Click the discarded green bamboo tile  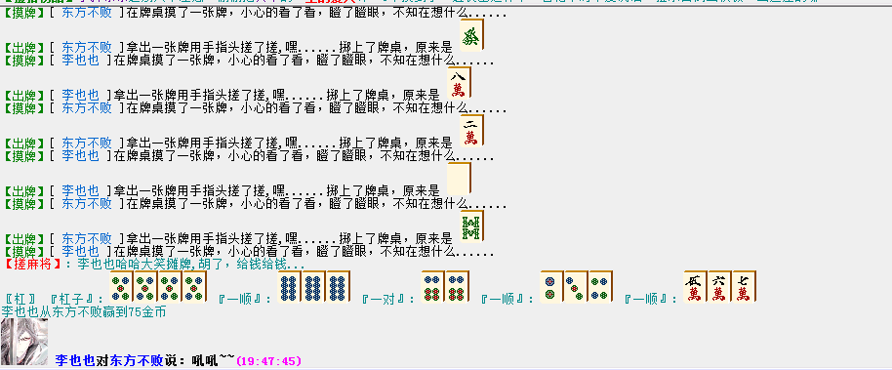pos(471,226)
